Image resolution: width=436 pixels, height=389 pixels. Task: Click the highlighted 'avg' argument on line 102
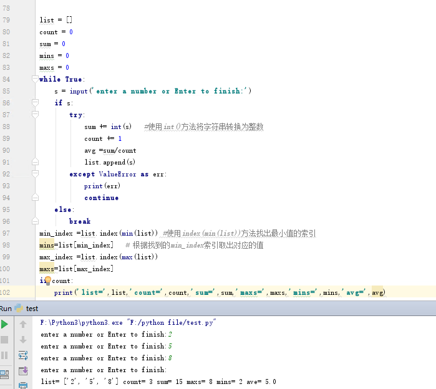tap(377, 292)
